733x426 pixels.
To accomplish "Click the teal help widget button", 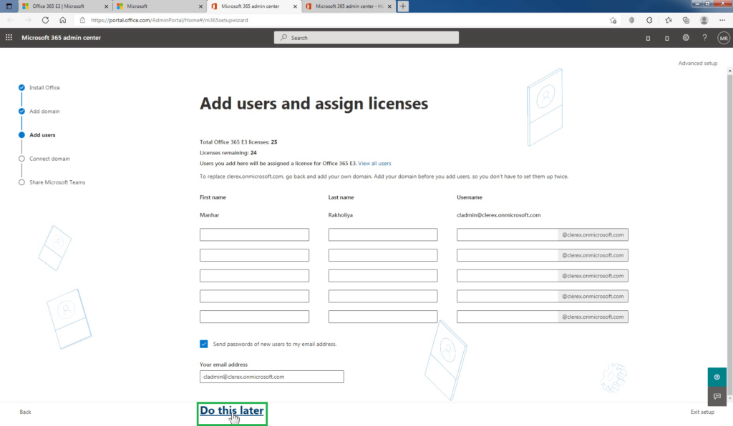I will pyautogui.click(x=717, y=377).
